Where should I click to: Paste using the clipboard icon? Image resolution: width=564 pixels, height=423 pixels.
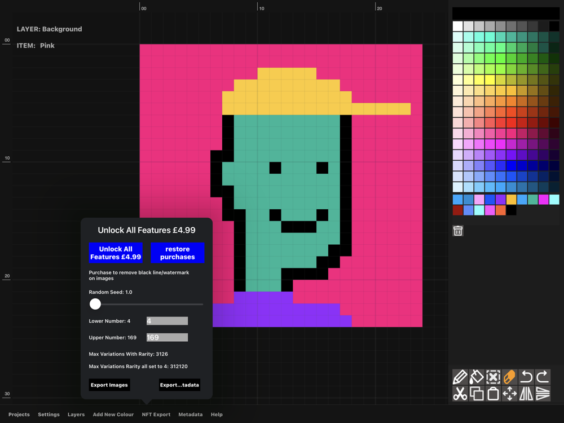point(493,394)
